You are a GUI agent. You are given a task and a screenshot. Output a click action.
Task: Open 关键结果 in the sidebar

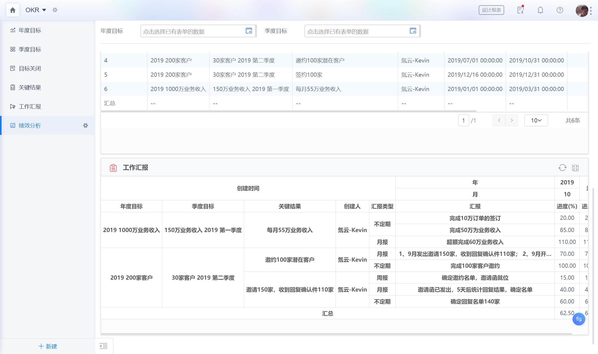click(48, 88)
